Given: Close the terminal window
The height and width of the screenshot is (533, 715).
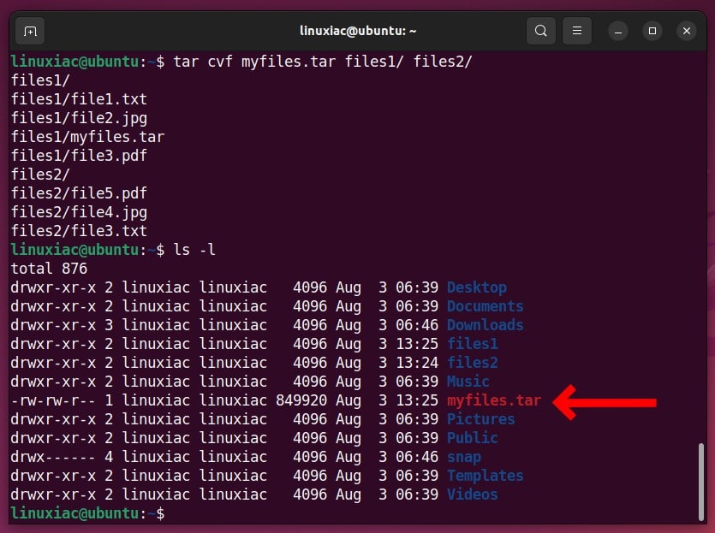Looking at the screenshot, I should (x=687, y=31).
